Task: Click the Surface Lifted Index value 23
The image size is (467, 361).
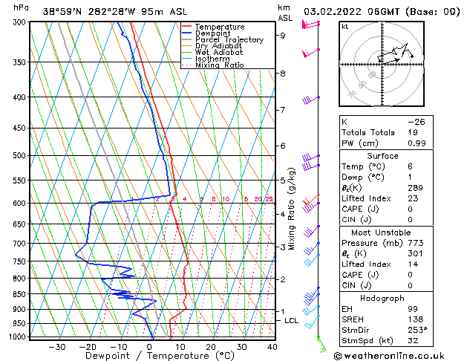Action: [x=413, y=198]
